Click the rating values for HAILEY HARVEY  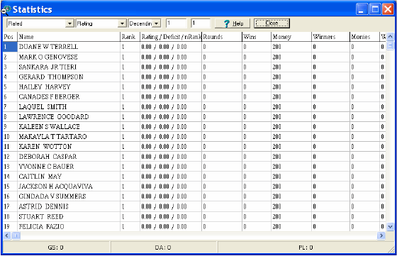[x=171, y=87]
